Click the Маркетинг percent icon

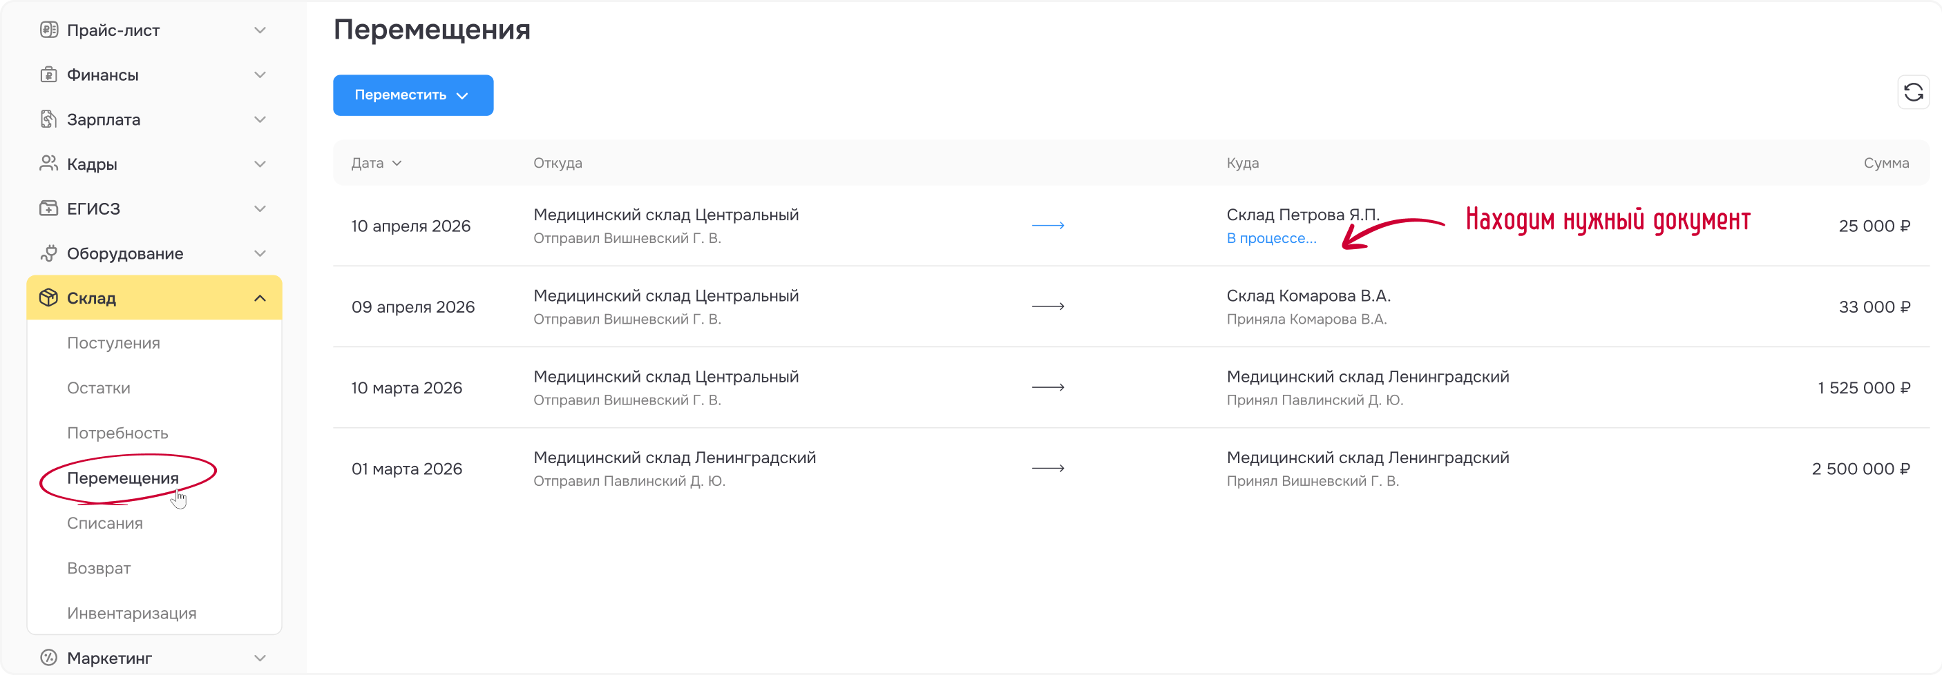[x=49, y=658]
